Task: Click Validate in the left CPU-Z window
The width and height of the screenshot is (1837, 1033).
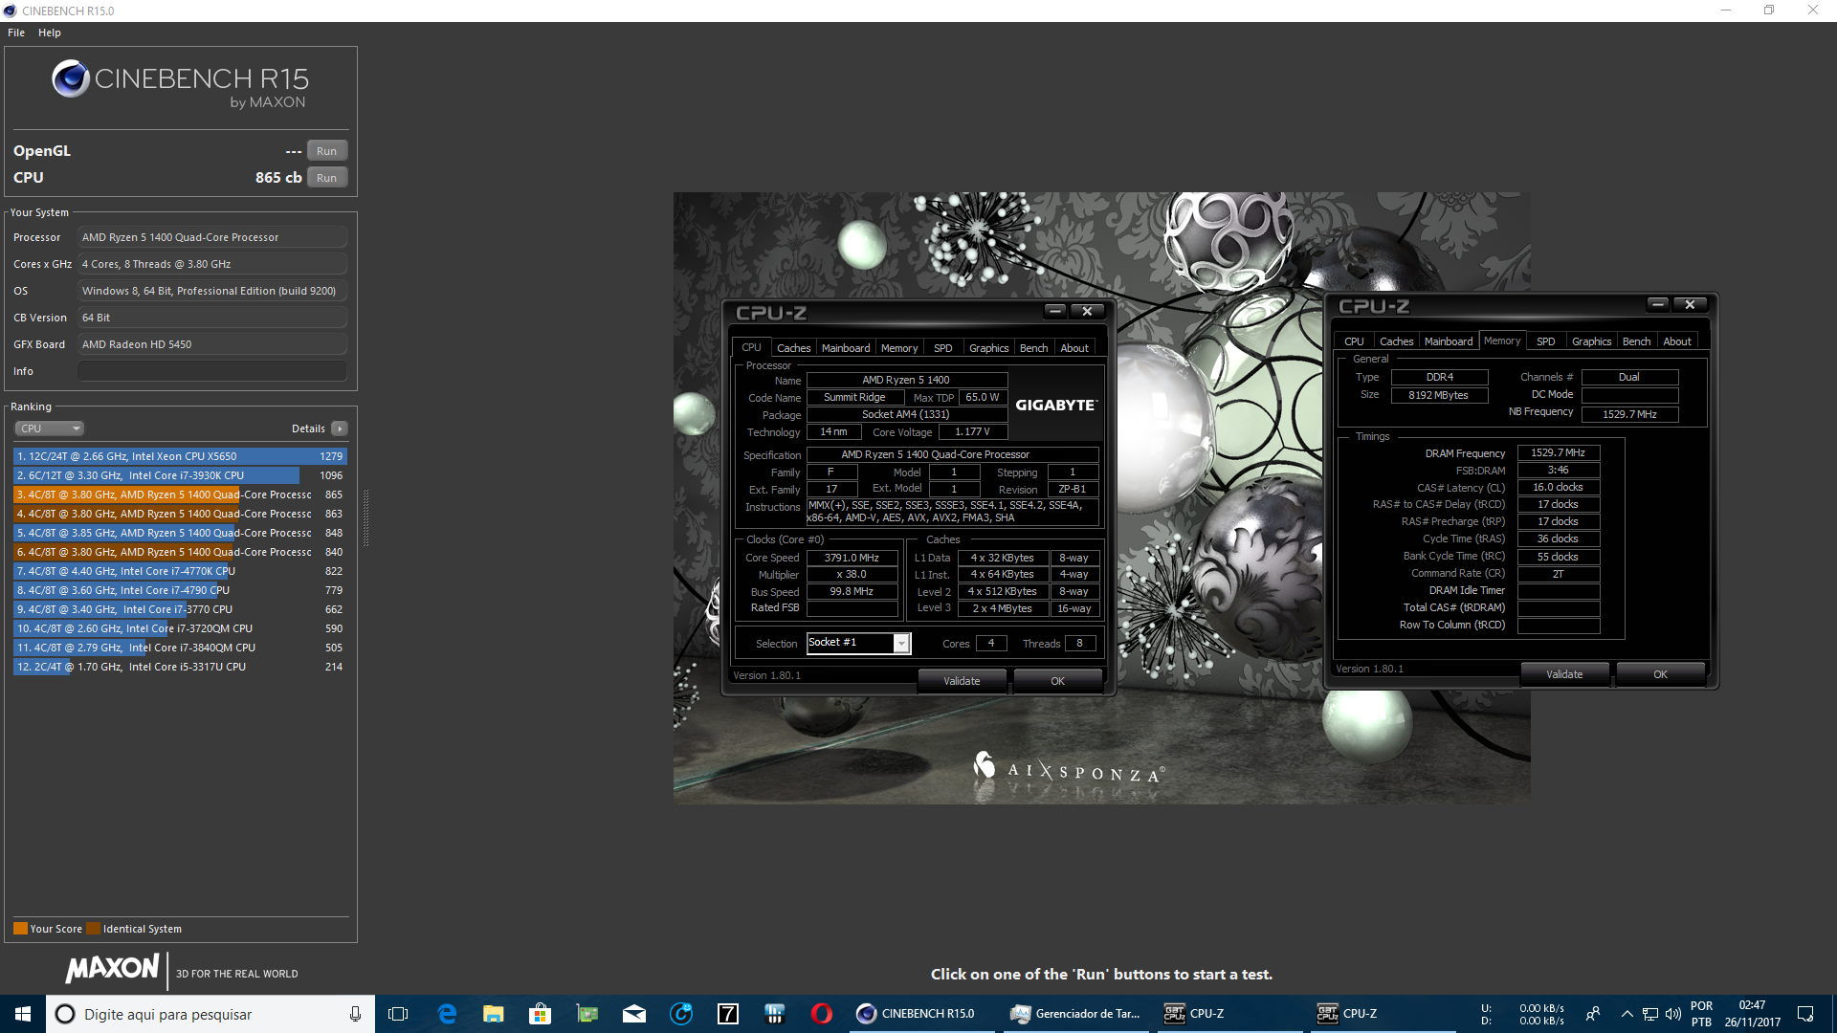Action: [962, 681]
